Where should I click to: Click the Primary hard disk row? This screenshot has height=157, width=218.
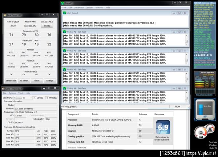tap(110, 142)
